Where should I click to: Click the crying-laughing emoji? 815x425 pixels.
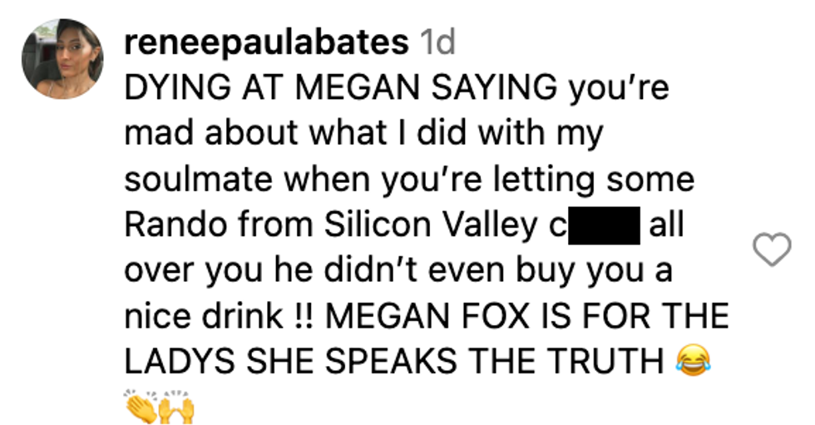click(690, 362)
